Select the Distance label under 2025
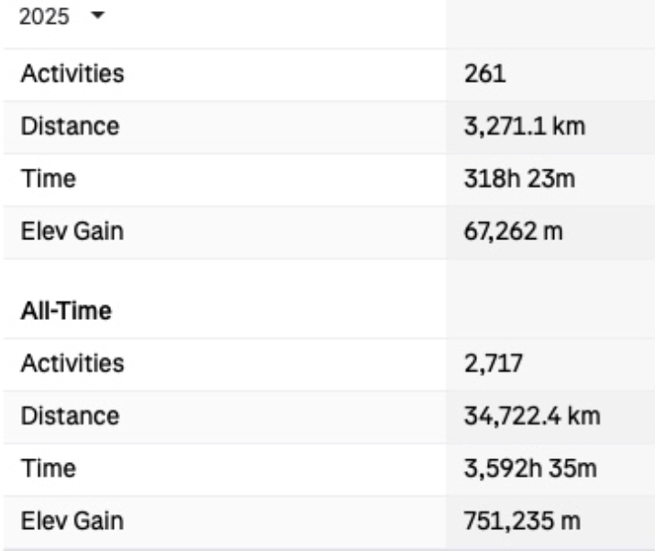Image resolution: width=655 pixels, height=551 pixels. pyautogui.click(x=69, y=126)
